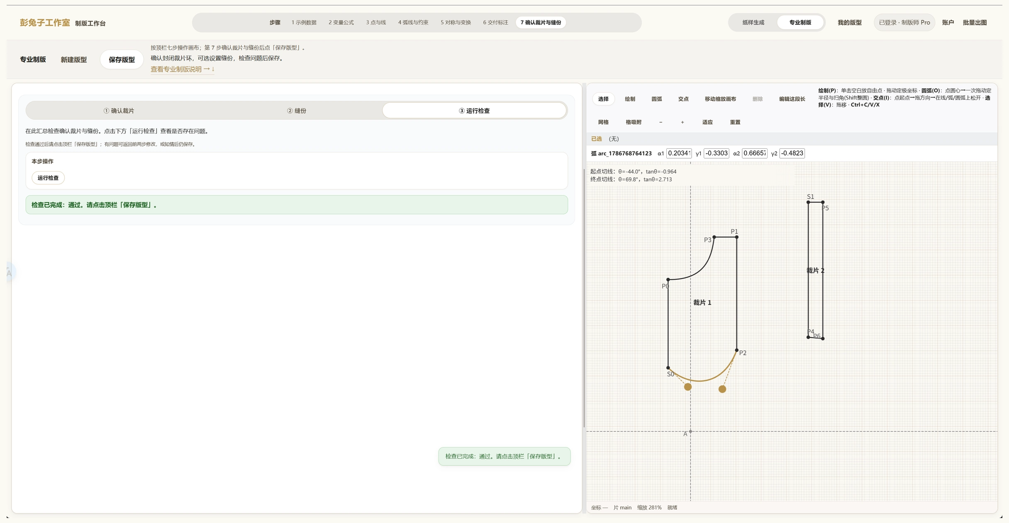
Task: Switch to ② 缝份 sub-tab
Action: (296, 111)
